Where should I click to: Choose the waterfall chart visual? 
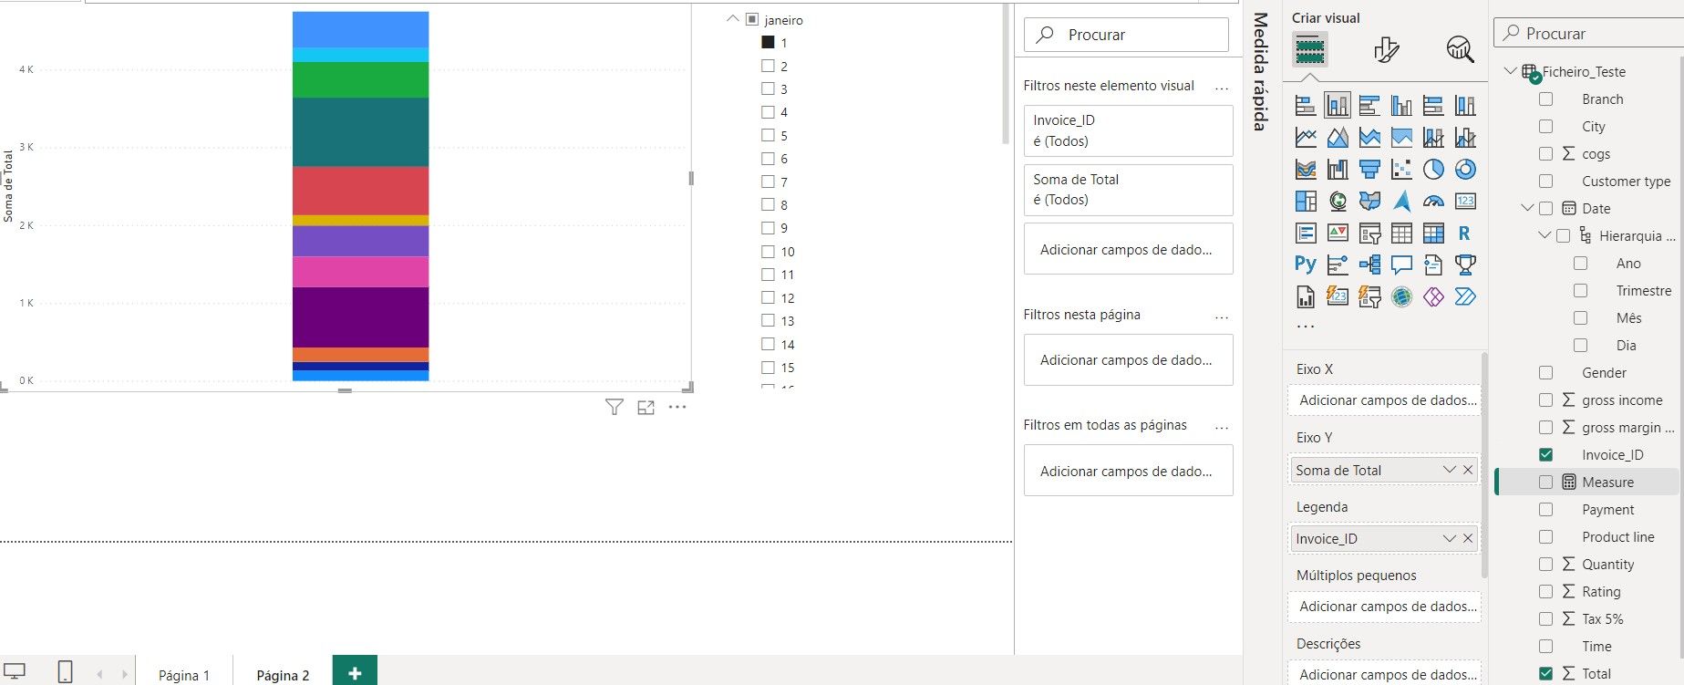tap(1338, 170)
